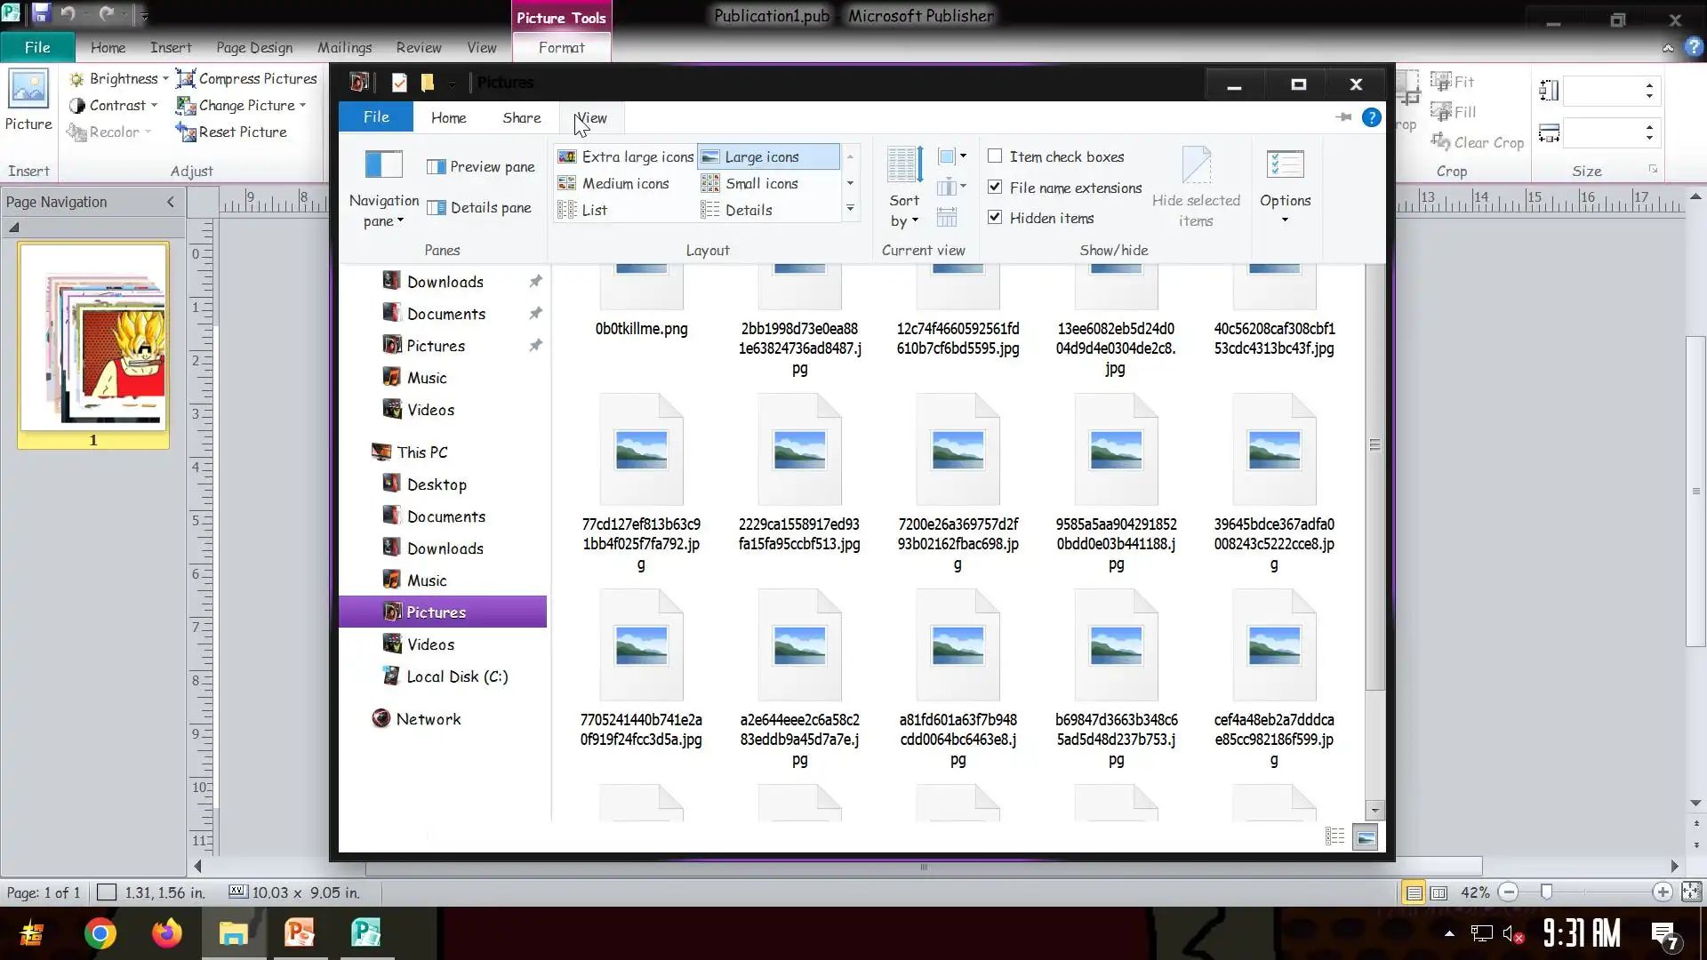Uncheck File name extensions
The width and height of the screenshot is (1707, 960).
[995, 188]
